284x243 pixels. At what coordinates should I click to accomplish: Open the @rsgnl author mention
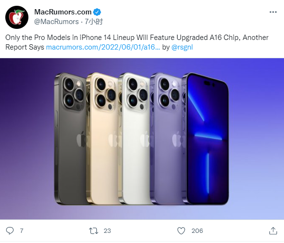tap(182, 47)
